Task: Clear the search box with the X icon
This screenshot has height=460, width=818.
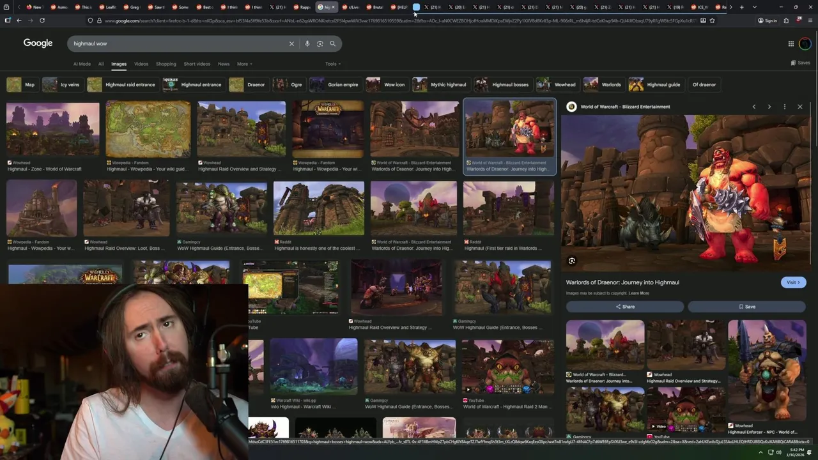Action: coord(291,43)
